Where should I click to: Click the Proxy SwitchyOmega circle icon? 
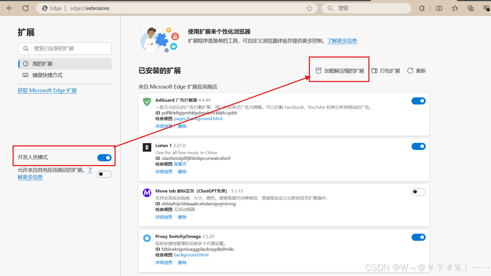[147, 238]
